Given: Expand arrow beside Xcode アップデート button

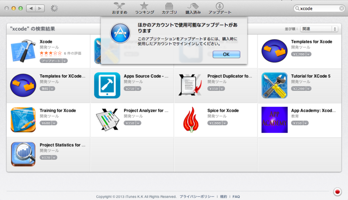Looking at the screenshot, I should click(65, 61).
